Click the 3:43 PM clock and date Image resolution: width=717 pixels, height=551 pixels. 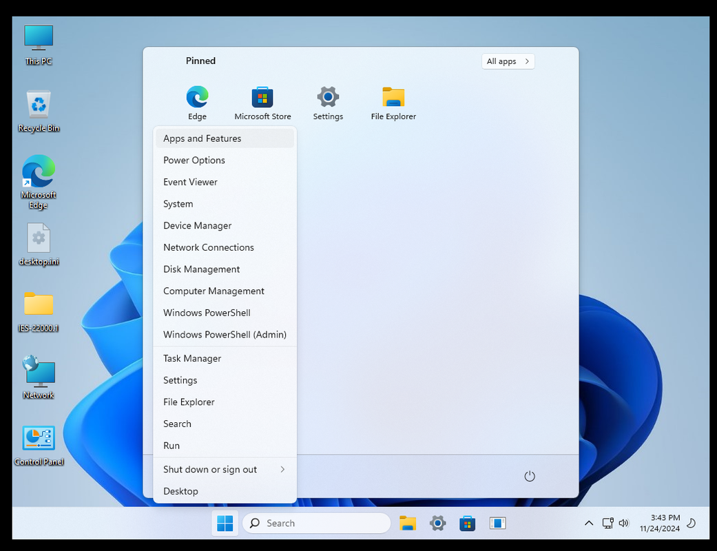coord(659,523)
